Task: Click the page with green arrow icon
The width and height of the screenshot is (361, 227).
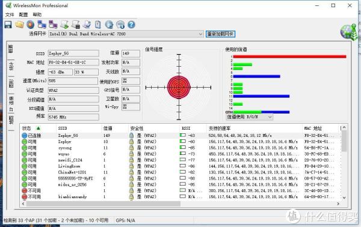Action: tap(64, 25)
